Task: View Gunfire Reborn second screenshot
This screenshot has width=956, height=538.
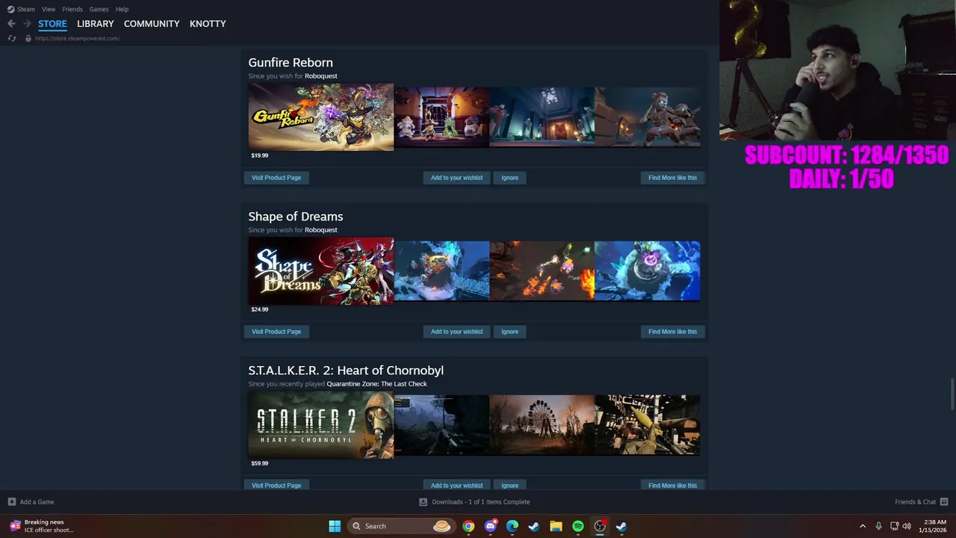Action: pyautogui.click(x=542, y=117)
